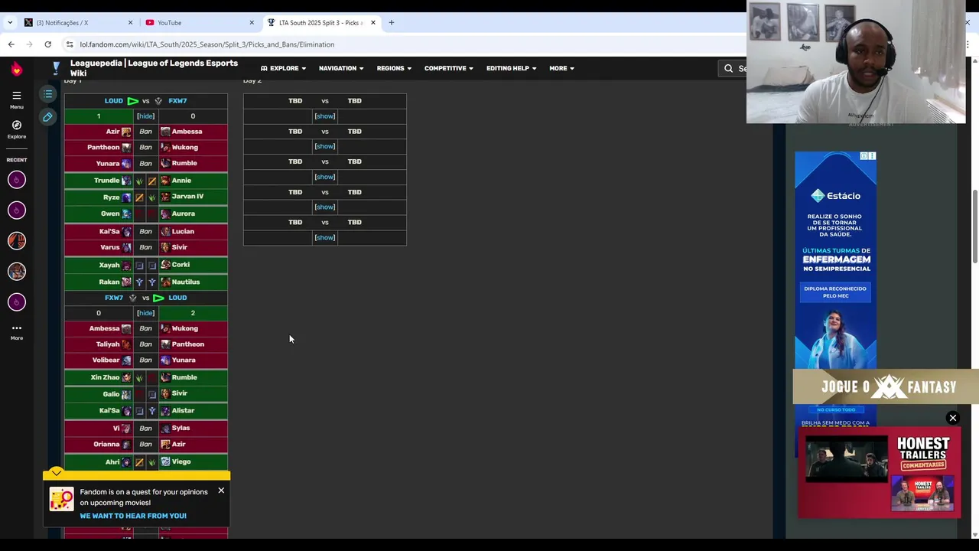
Task: Click the Nautilus champion icon
Action: pos(165,282)
